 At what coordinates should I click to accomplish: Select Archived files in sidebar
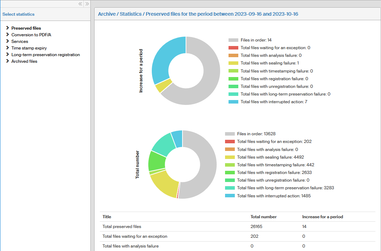click(24, 61)
